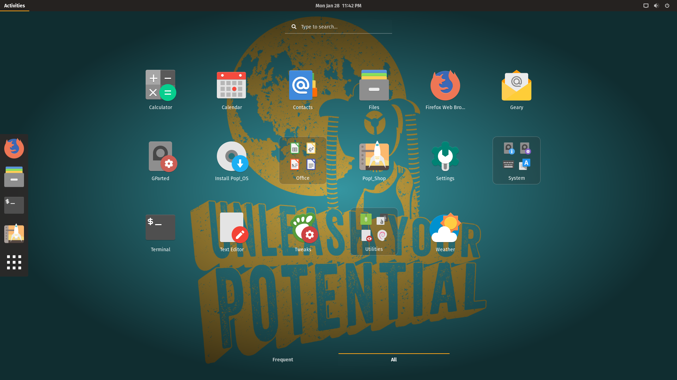Open the Geary mail client
The image size is (677, 380).
(x=516, y=85)
